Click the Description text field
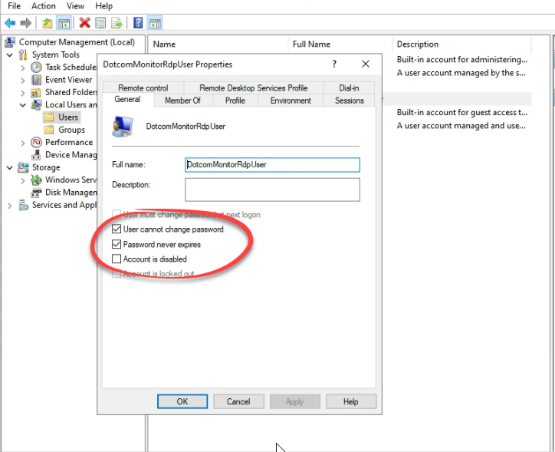The image size is (555, 452). [x=272, y=189]
